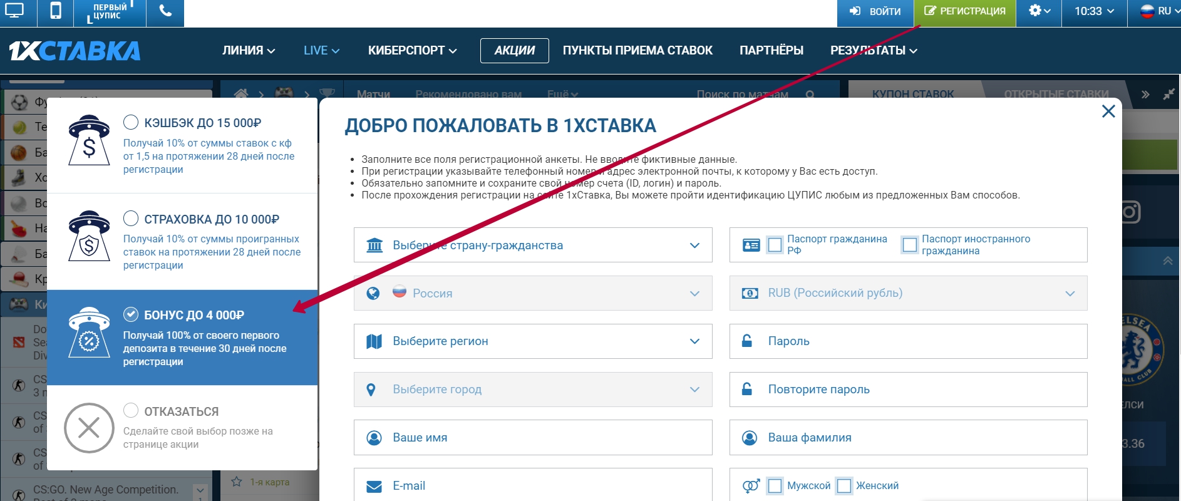Screen dimensions: 1181x501
Task: Open the Выберите регион dropdown
Action: (x=533, y=341)
